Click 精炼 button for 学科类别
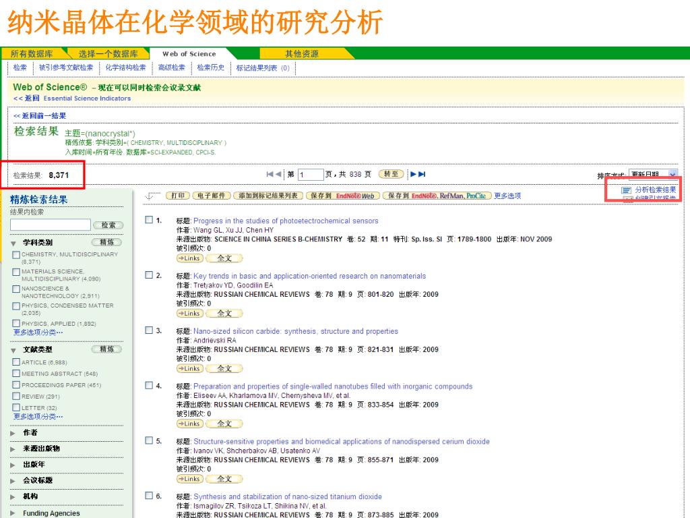The height and width of the screenshot is (518, 690). click(x=106, y=242)
